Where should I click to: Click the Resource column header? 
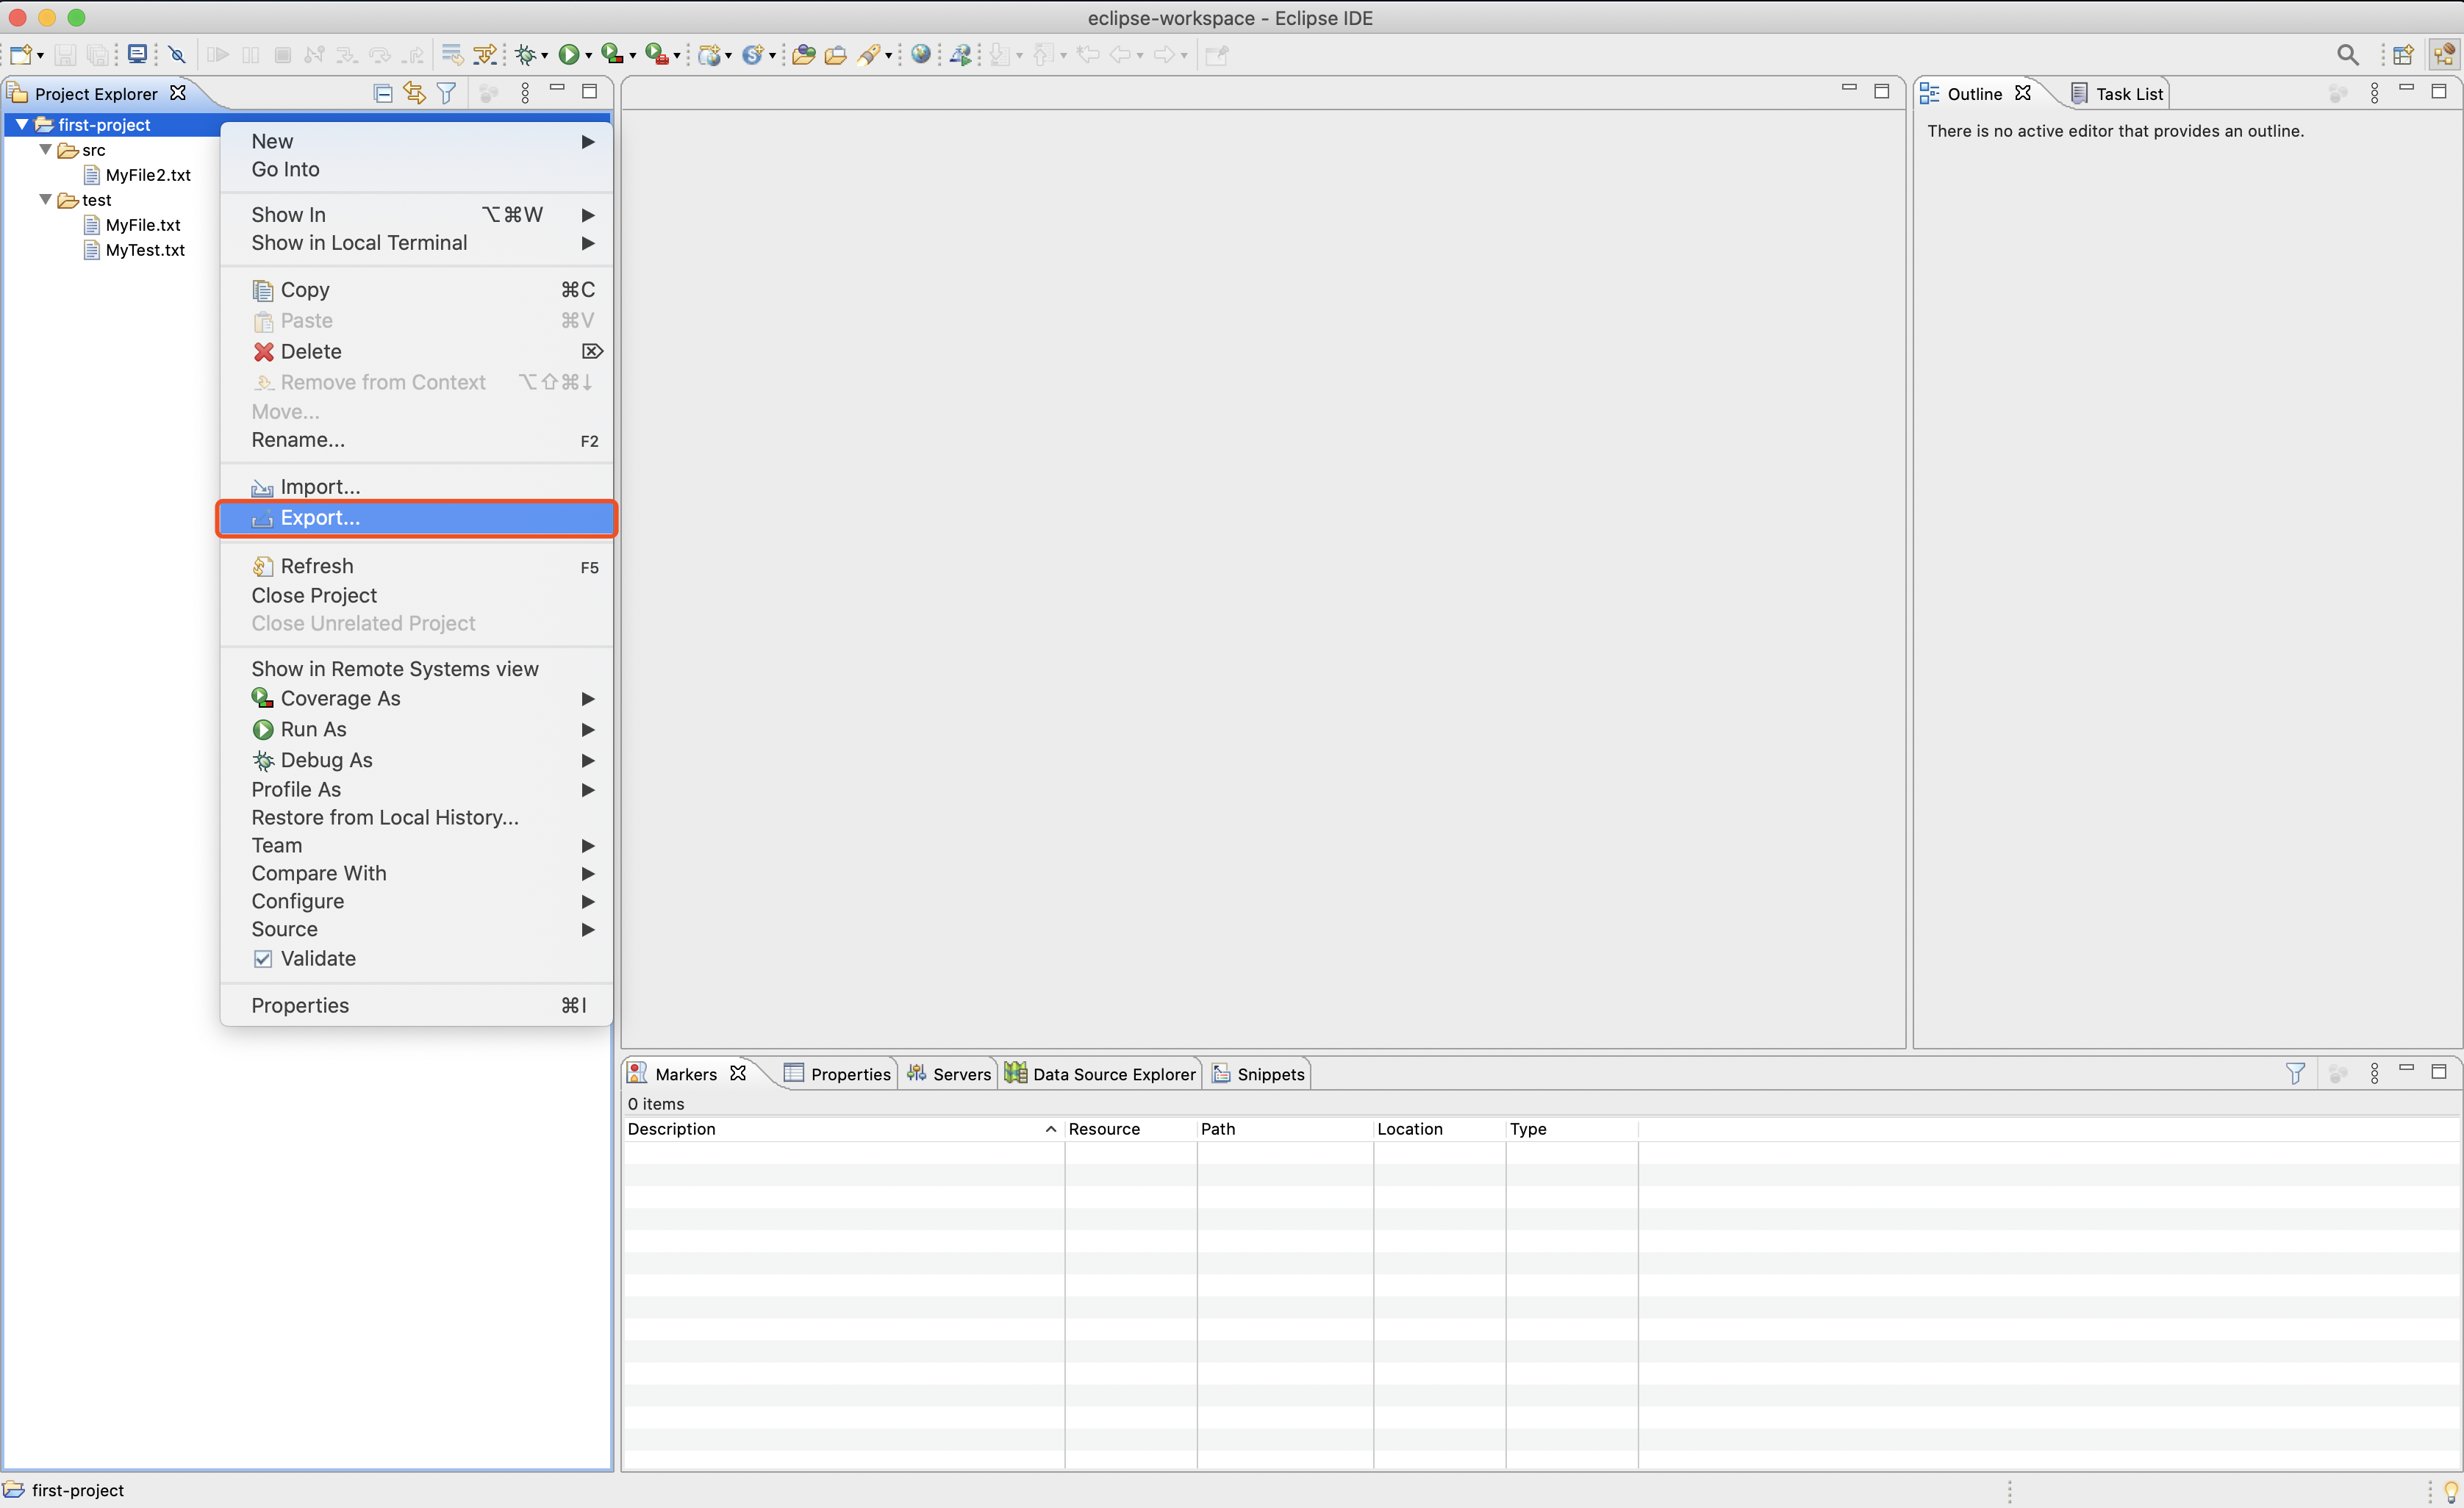click(1130, 1129)
